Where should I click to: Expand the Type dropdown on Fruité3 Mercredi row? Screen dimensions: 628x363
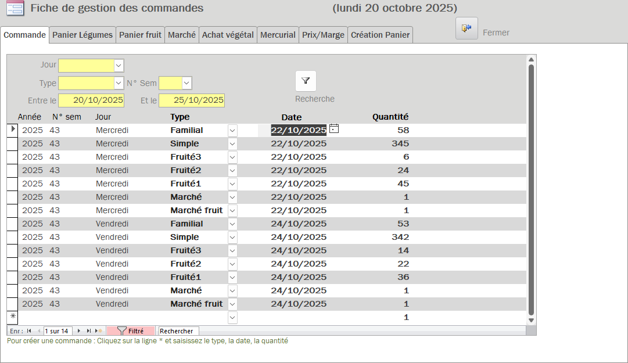click(x=232, y=157)
